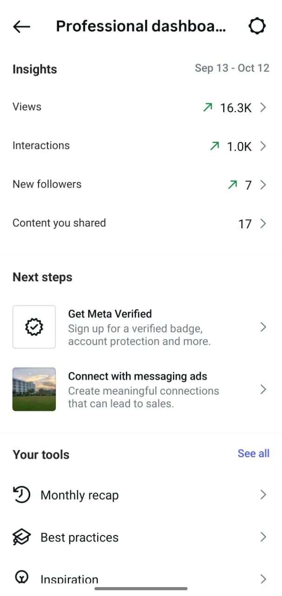Expand the Views insight chevron
This screenshot has width=282, height=596.
263,108
